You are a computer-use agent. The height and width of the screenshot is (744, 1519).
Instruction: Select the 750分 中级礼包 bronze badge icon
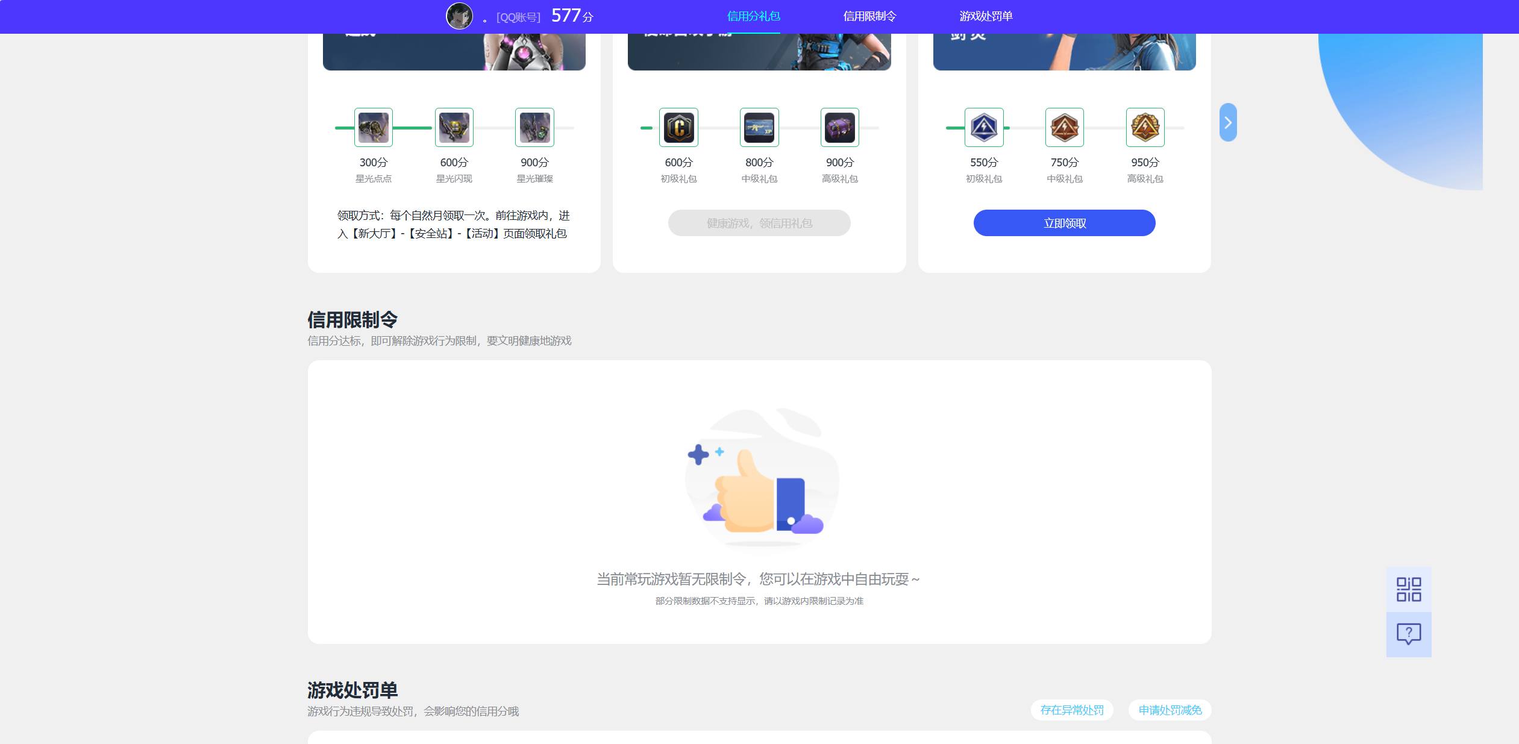pos(1065,128)
